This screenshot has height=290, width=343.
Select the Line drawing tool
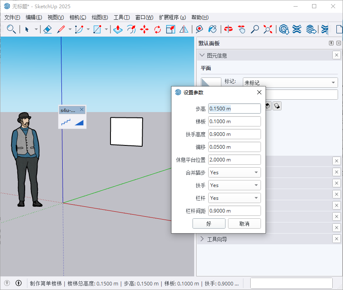61,29
